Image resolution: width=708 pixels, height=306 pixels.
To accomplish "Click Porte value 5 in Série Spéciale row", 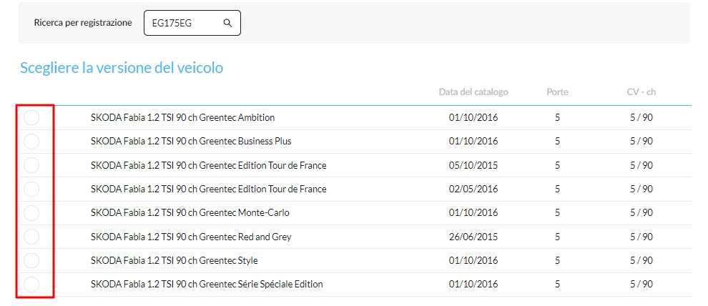I will [557, 285].
